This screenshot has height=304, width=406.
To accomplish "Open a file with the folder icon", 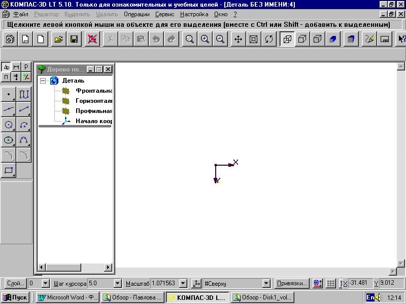I will coord(59,40).
